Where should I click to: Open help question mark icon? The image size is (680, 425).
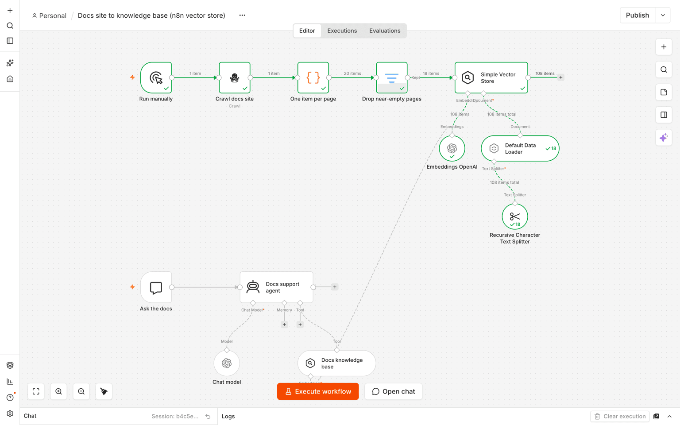click(x=10, y=398)
